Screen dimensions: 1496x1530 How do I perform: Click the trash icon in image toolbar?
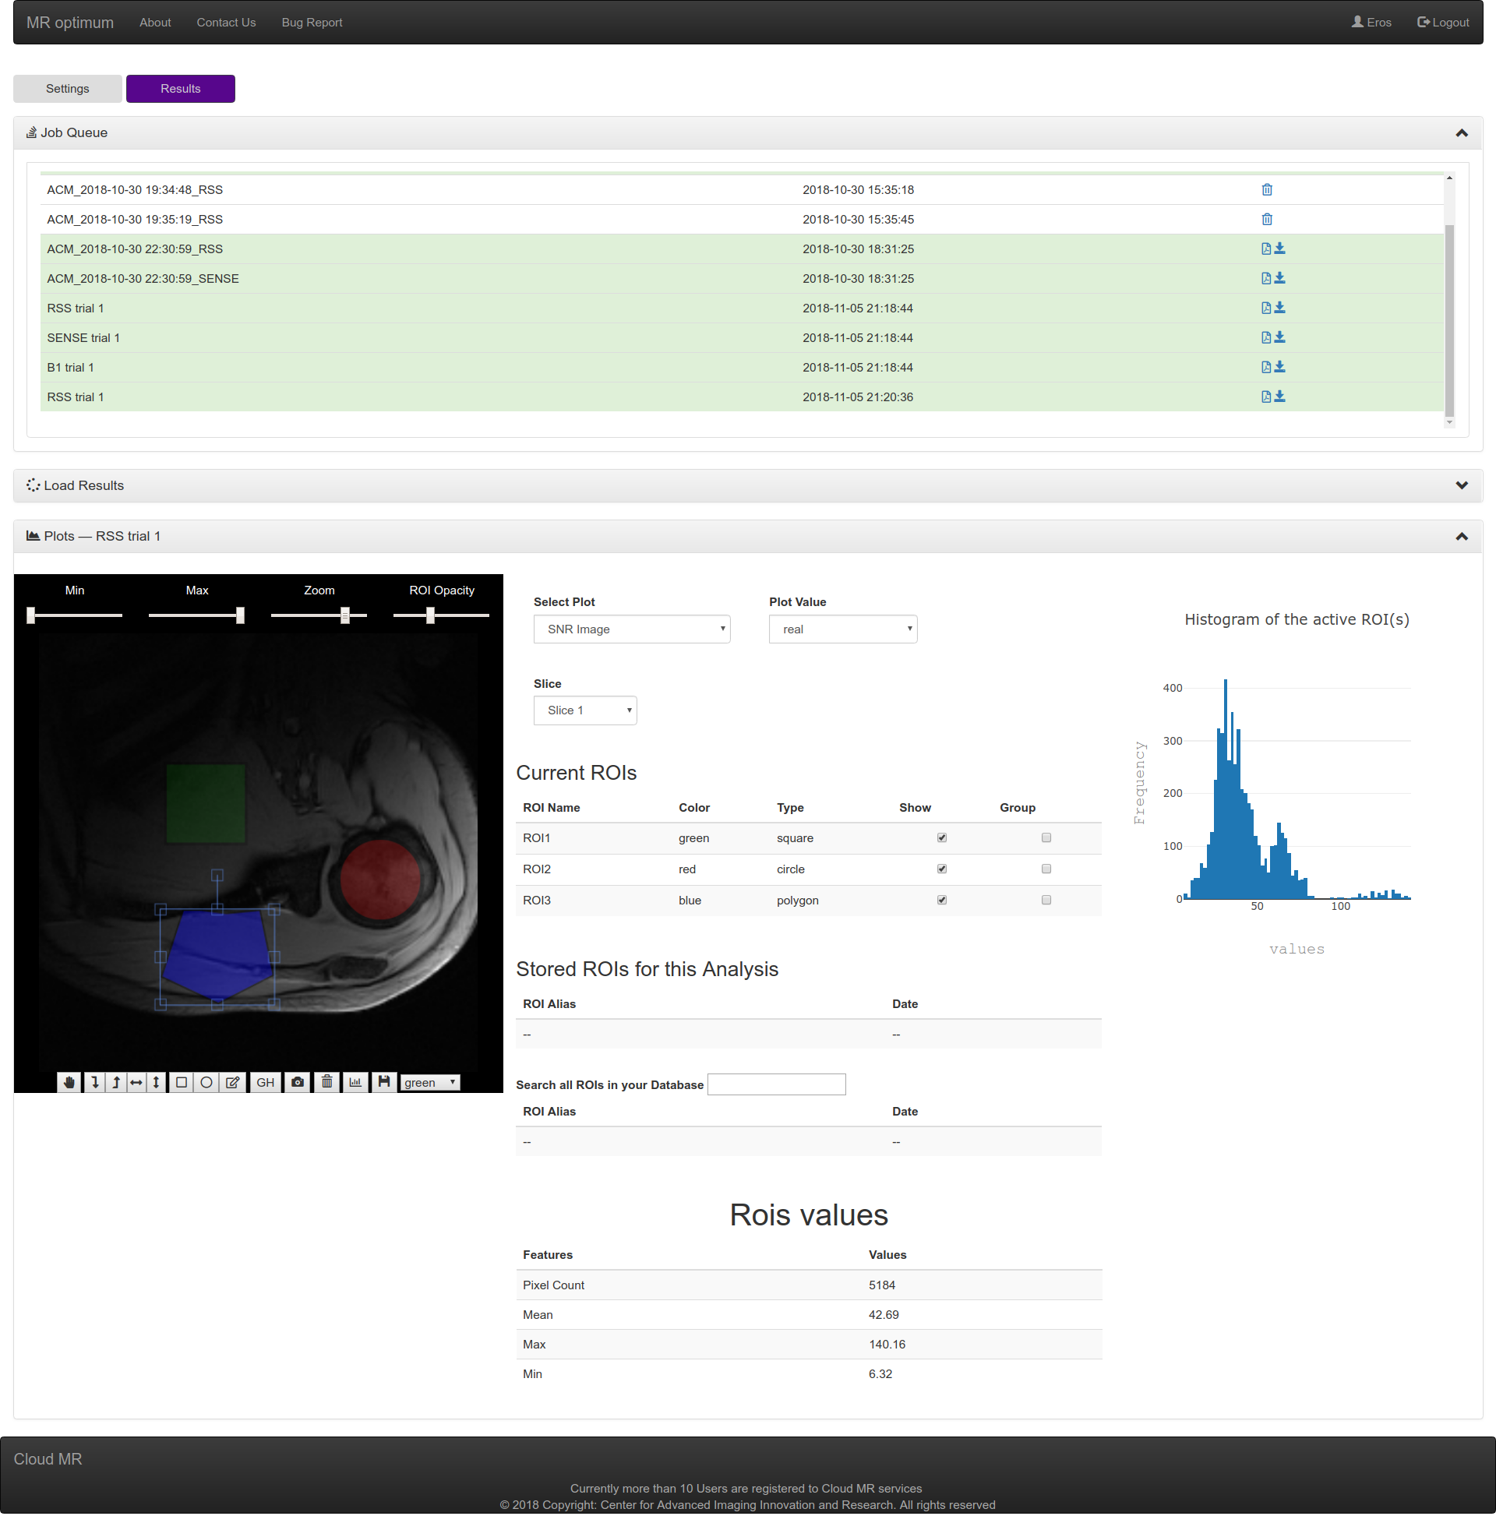click(326, 1082)
